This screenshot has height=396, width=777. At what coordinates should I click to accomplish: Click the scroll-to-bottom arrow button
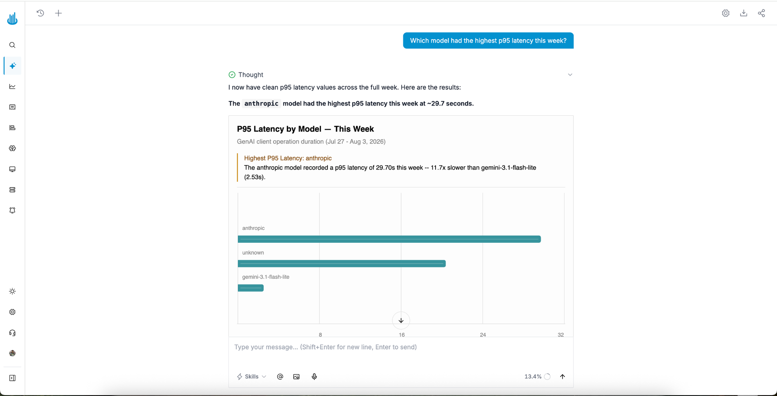point(401,320)
